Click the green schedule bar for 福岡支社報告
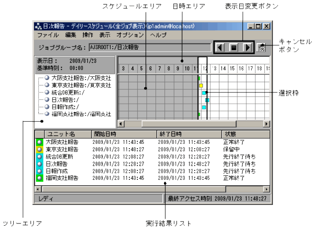Viewport: 317px width, 230px height. 199,115
